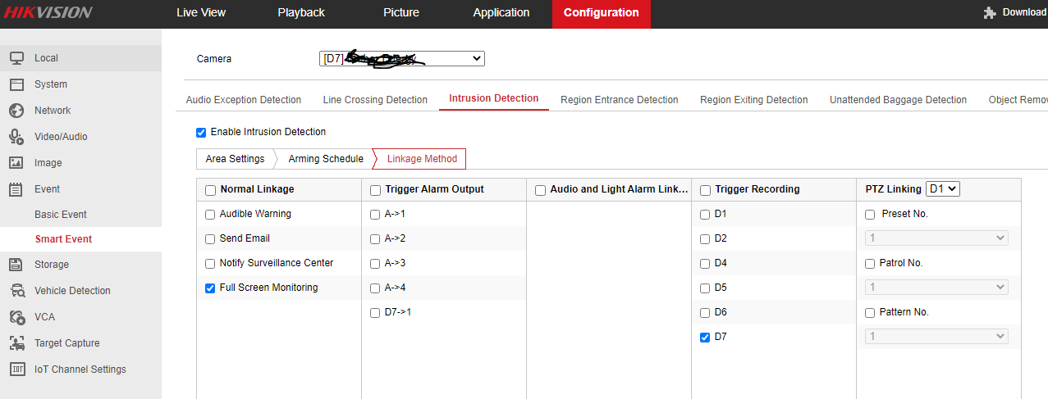The height and width of the screenshot is (399, 1048).
Task: Select the Vehicle Detection icon
Action: click(x=16, y=291)
